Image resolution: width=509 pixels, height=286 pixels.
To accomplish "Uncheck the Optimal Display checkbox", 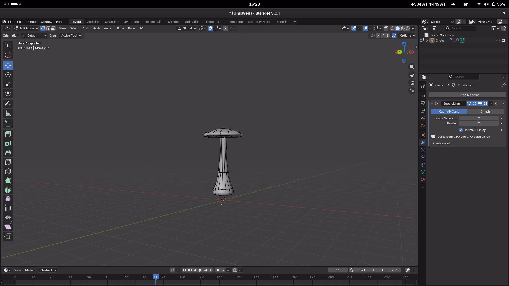I will [461, 130].
